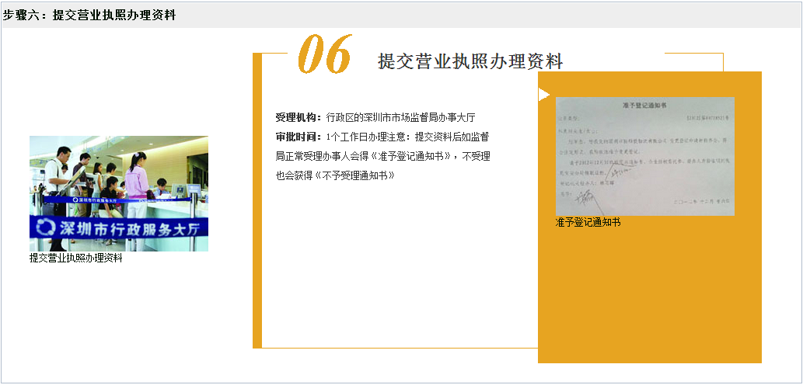
Task: Click 《准予登记通知书》 in the paragraph
Action: click(412, 157)
